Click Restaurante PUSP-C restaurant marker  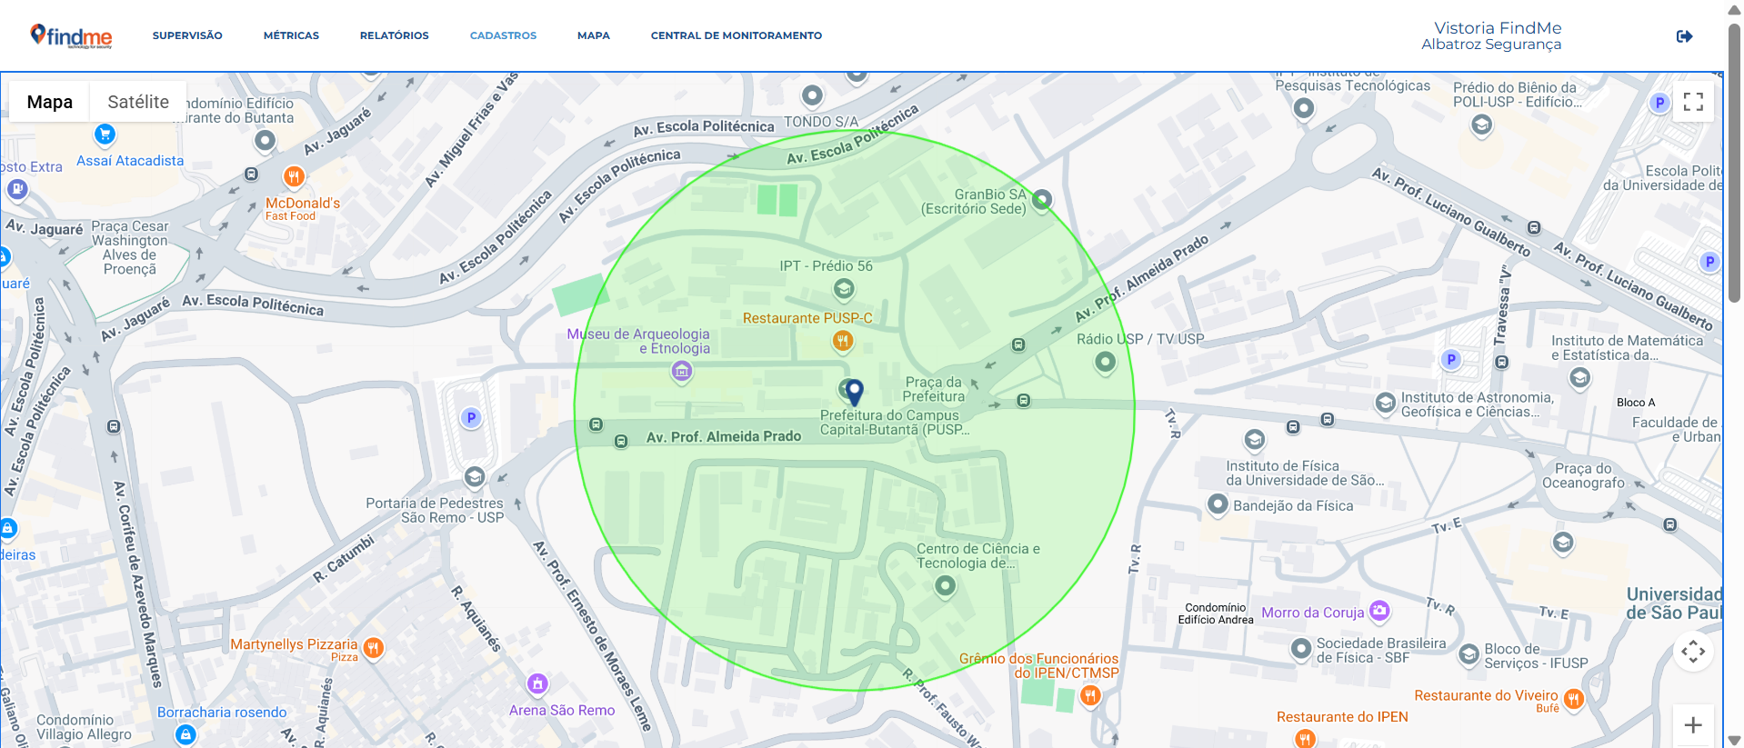tap(843, 341)
